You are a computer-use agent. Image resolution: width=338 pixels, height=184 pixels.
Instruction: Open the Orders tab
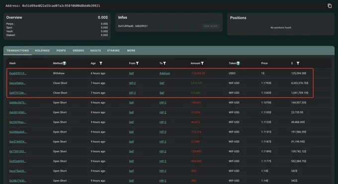pos(78,51)
